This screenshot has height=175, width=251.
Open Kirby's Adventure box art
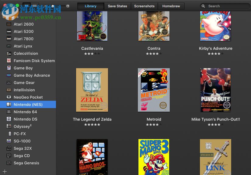pyautogui.click(x=215, y=26)
